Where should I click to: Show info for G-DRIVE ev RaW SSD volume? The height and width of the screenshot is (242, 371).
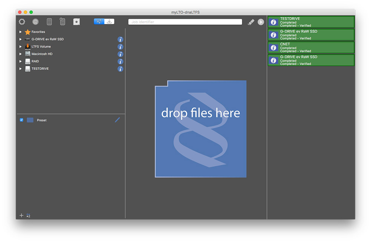click(121, 39)
